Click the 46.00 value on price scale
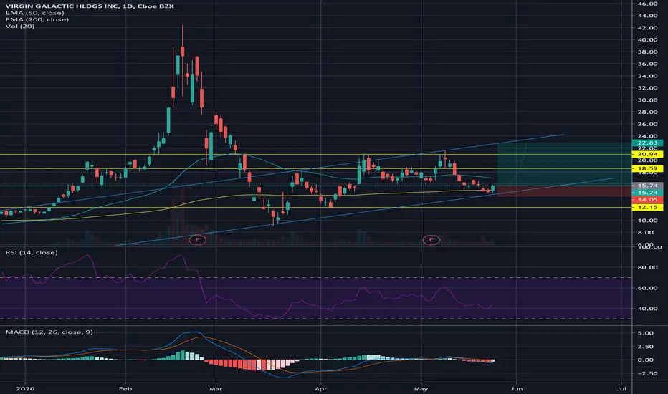 coord(647,4)
